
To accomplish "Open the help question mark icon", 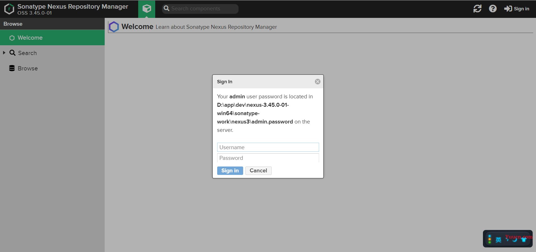I will tap(493, 9).
